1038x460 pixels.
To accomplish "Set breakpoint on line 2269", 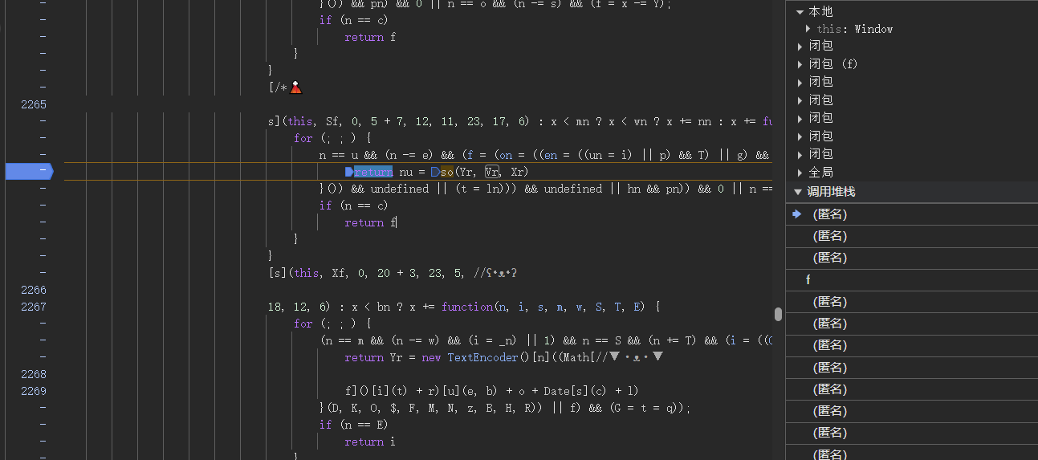I will click(34, 391).
